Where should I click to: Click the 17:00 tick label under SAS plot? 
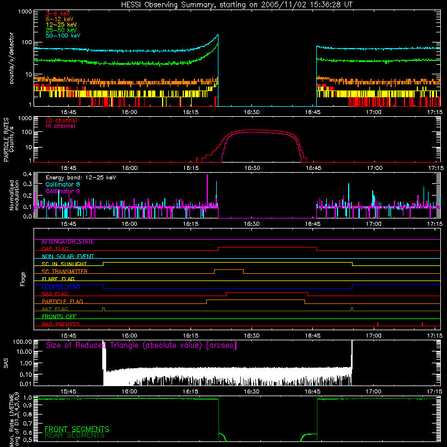pyautogui.click(x=374, y=392)
